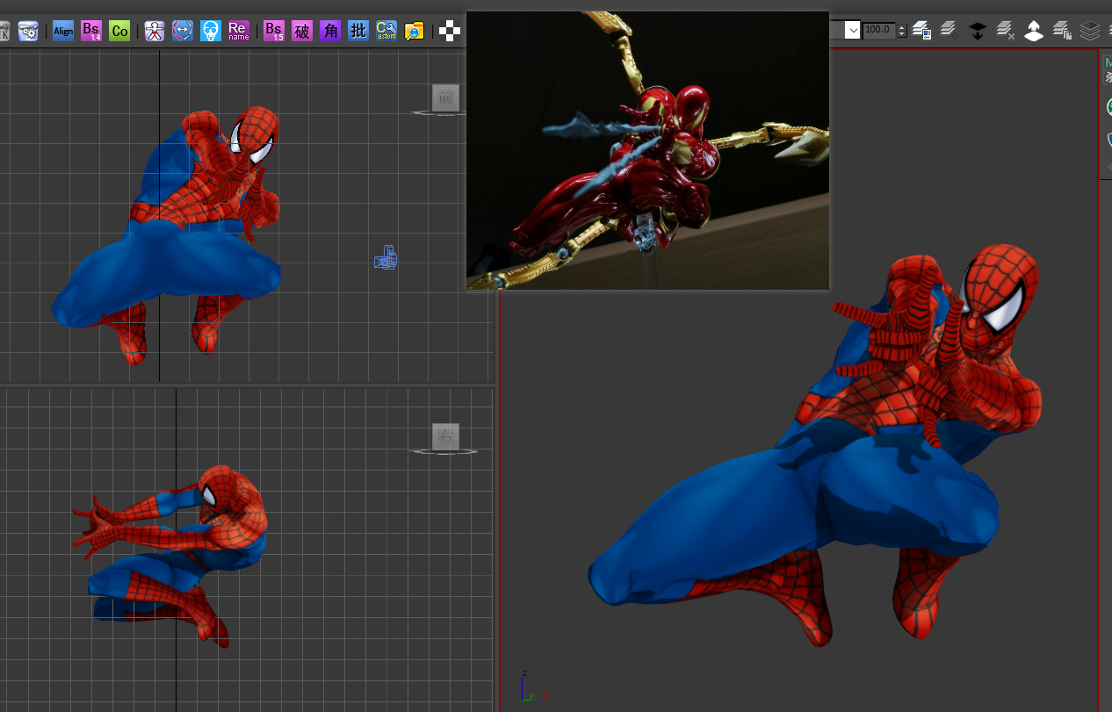
Task: Click the layer with down arrow icon
Action: coord(977,31)
